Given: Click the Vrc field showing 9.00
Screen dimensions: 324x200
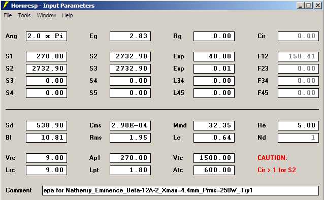Looking at the screenshot, I should [x=47, y=158].
